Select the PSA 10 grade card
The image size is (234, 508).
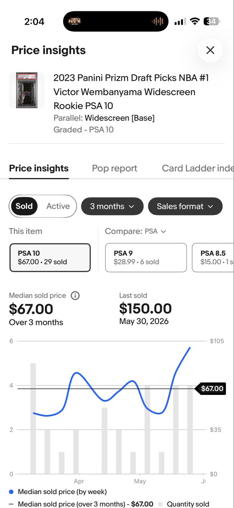point(50,257)
